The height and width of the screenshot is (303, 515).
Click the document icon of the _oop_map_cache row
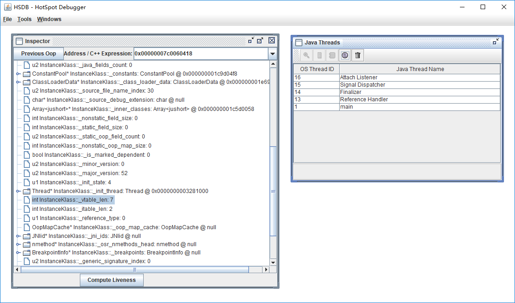pyautogui.click(x=27, y=227)
